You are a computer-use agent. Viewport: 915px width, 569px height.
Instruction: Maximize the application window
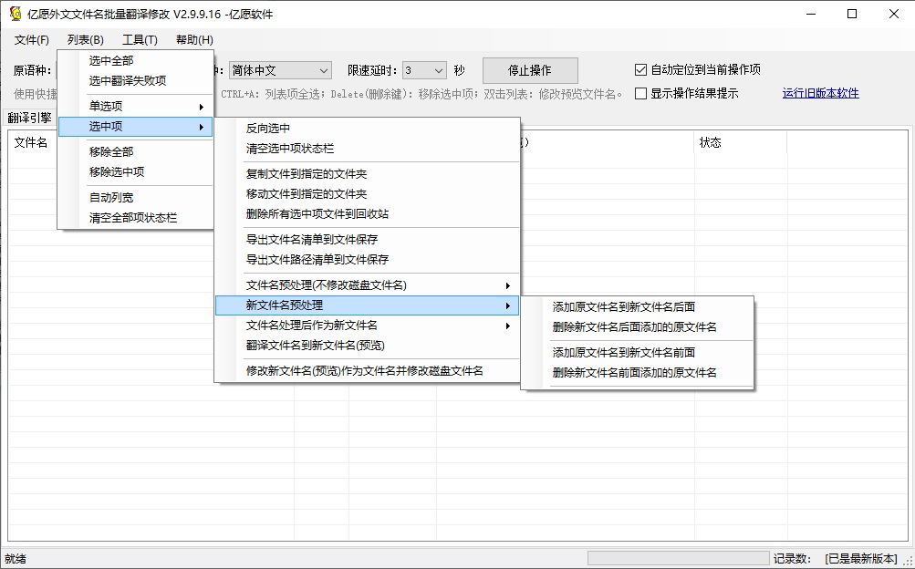click(x=852, y=14)
